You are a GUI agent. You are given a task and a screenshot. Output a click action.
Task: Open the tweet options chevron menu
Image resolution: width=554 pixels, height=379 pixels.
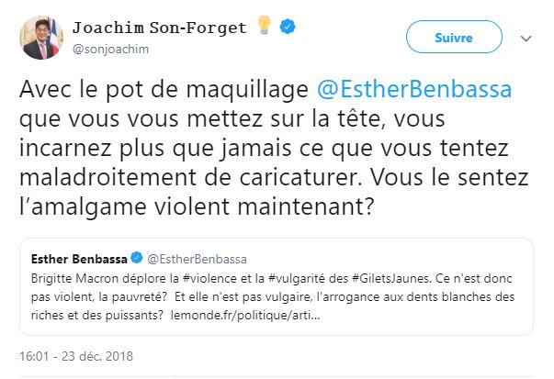pyautogui.click(x=526, y=39)
